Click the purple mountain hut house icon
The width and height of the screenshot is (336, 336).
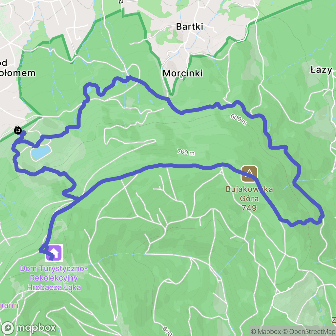click(54, 253)
